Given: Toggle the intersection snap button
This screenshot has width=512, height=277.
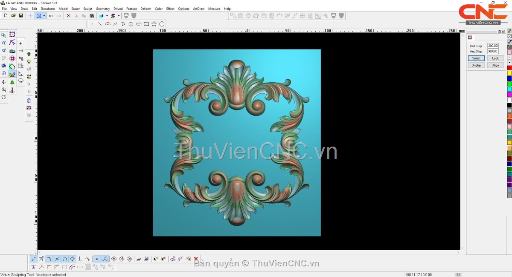Looking at the screenshot, I should click(57, 259).
